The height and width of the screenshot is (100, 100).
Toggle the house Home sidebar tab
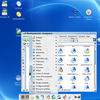click(x=23, y=60)
